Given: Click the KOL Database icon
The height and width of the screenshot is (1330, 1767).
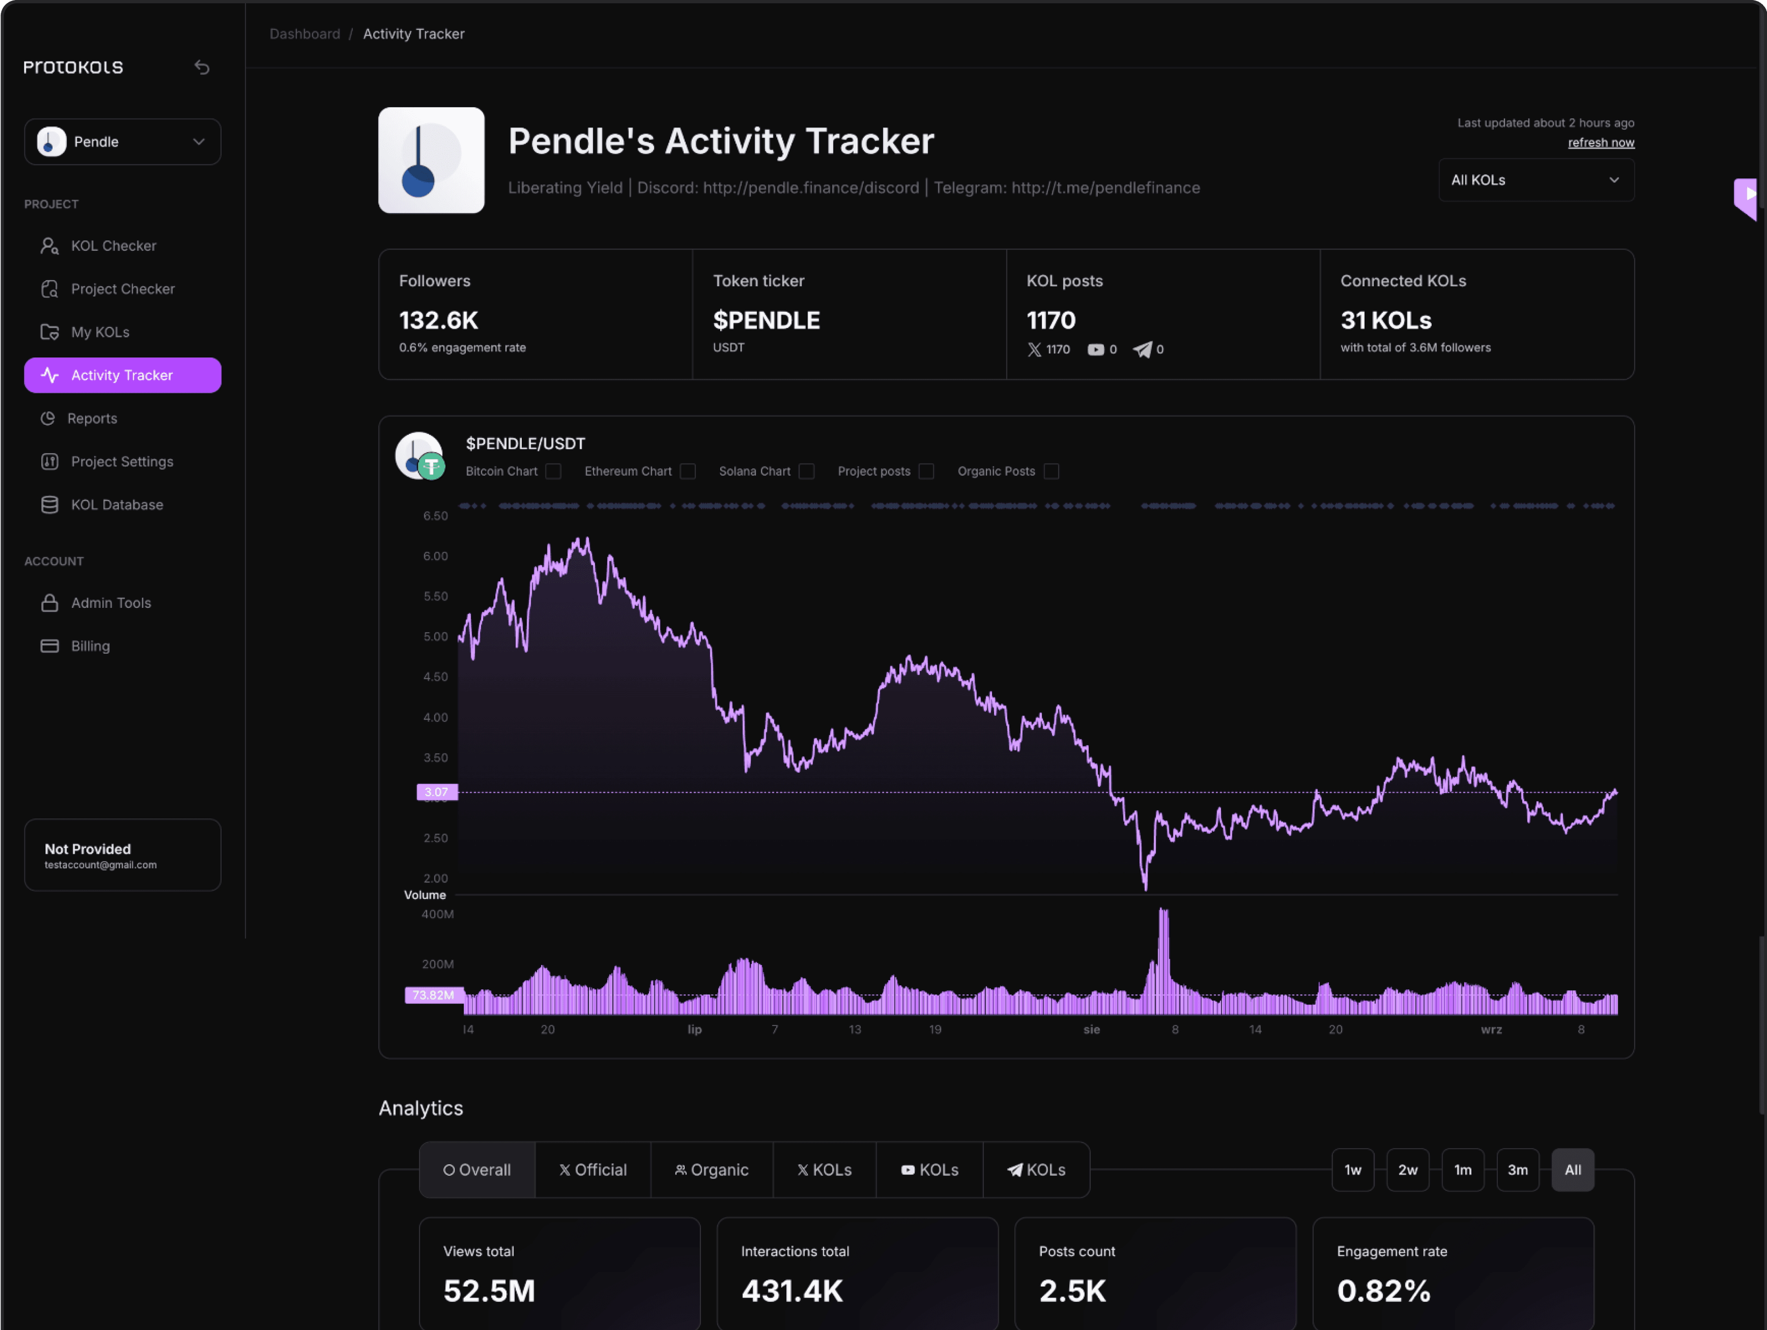Looking at the screenshot, I should click(50, 505).
